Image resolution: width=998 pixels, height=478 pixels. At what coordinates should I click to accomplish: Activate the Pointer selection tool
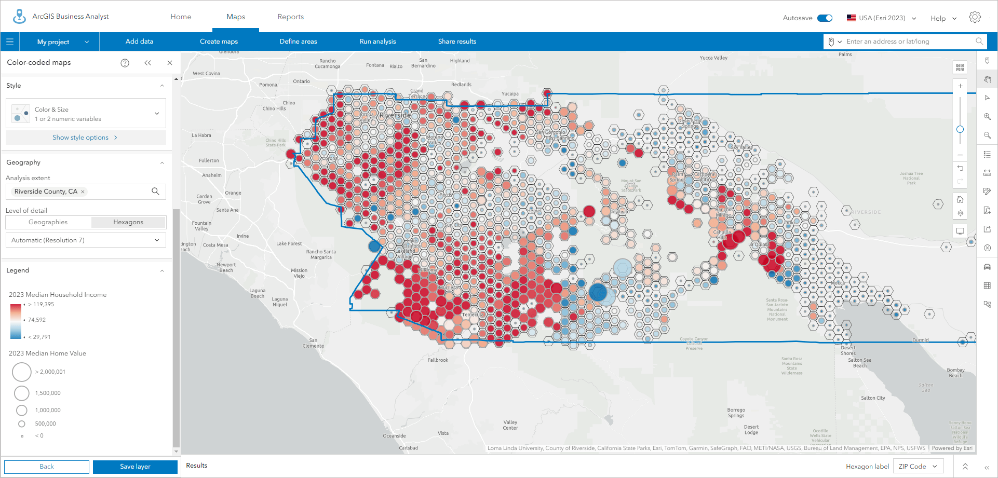tap(987, 98)
